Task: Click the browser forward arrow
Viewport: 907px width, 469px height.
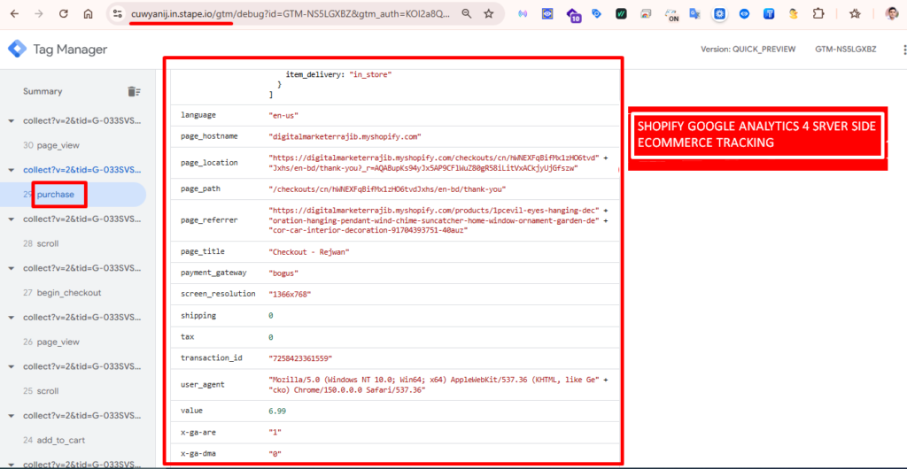Action: (x=39, y=14)
